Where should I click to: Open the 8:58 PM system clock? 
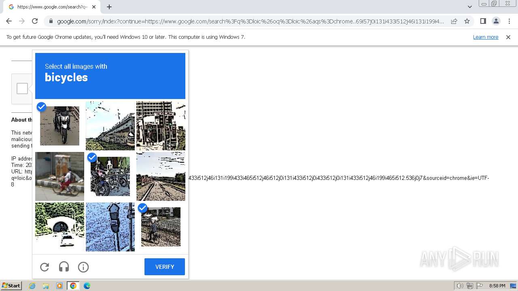pyautogui.click(x=497, y=286)
